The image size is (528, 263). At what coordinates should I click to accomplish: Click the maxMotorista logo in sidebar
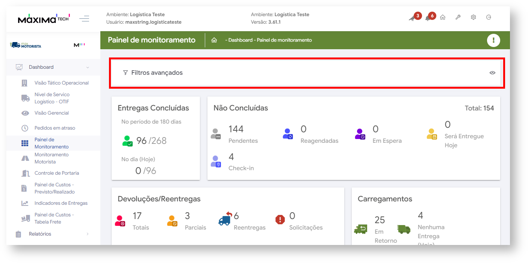[x=26, y=45]
